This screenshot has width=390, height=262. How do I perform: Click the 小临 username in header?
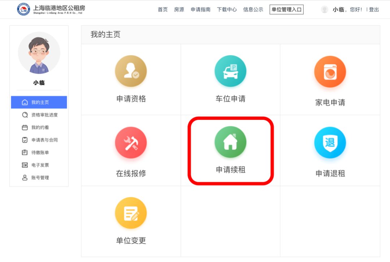(338, 9)
